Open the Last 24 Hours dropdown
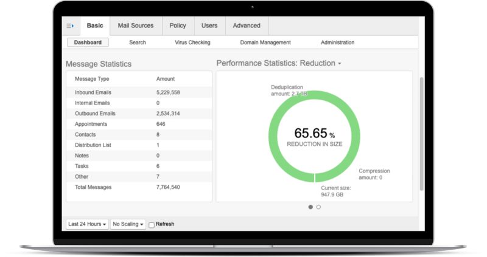Viewport: 487px width, 257px height. (x=87, y=224)
